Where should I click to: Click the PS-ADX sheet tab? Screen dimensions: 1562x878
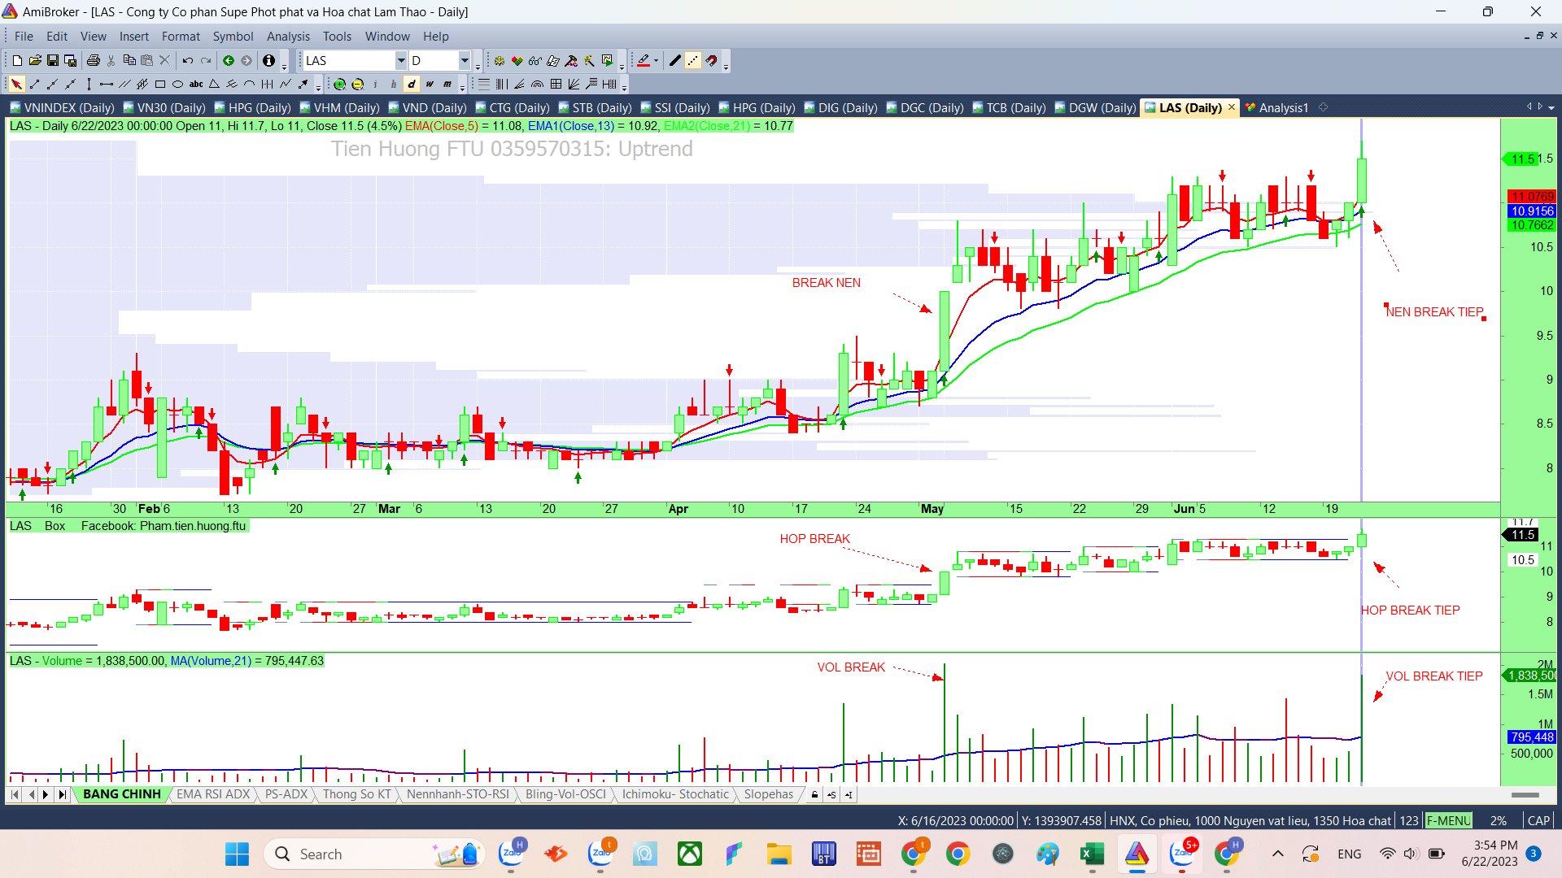(286, 794)
